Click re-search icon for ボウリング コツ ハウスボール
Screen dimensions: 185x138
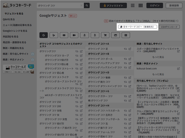click(x=125, y=111)
